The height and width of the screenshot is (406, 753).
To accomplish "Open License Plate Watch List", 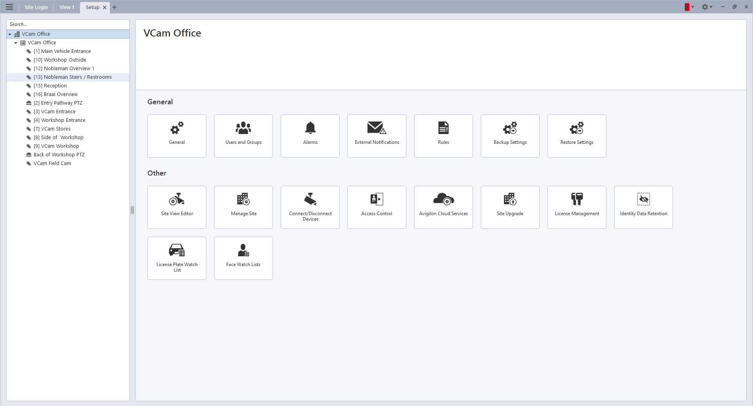I will click(177, 258).
